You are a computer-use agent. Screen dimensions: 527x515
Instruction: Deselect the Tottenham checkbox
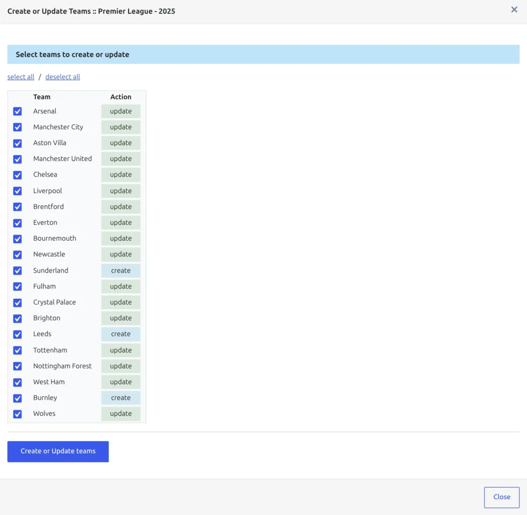(x=17, y=350)
